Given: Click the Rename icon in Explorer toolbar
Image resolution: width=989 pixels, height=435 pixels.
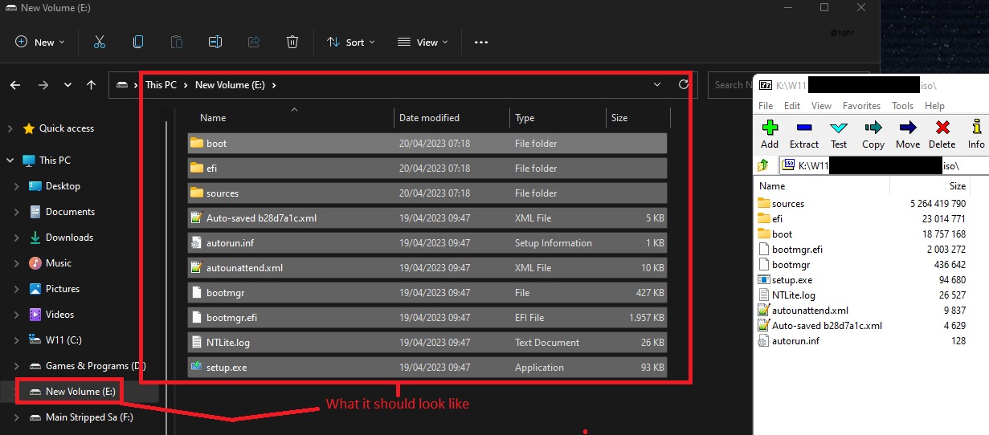Looking at the screenshot, I should (215, 42).
